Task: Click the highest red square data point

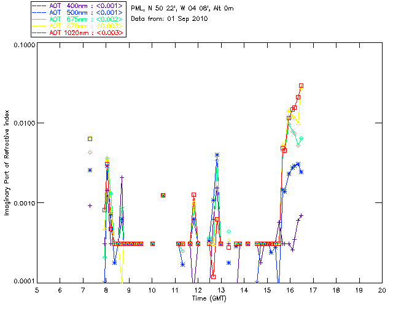Action: tap(302, 86)
